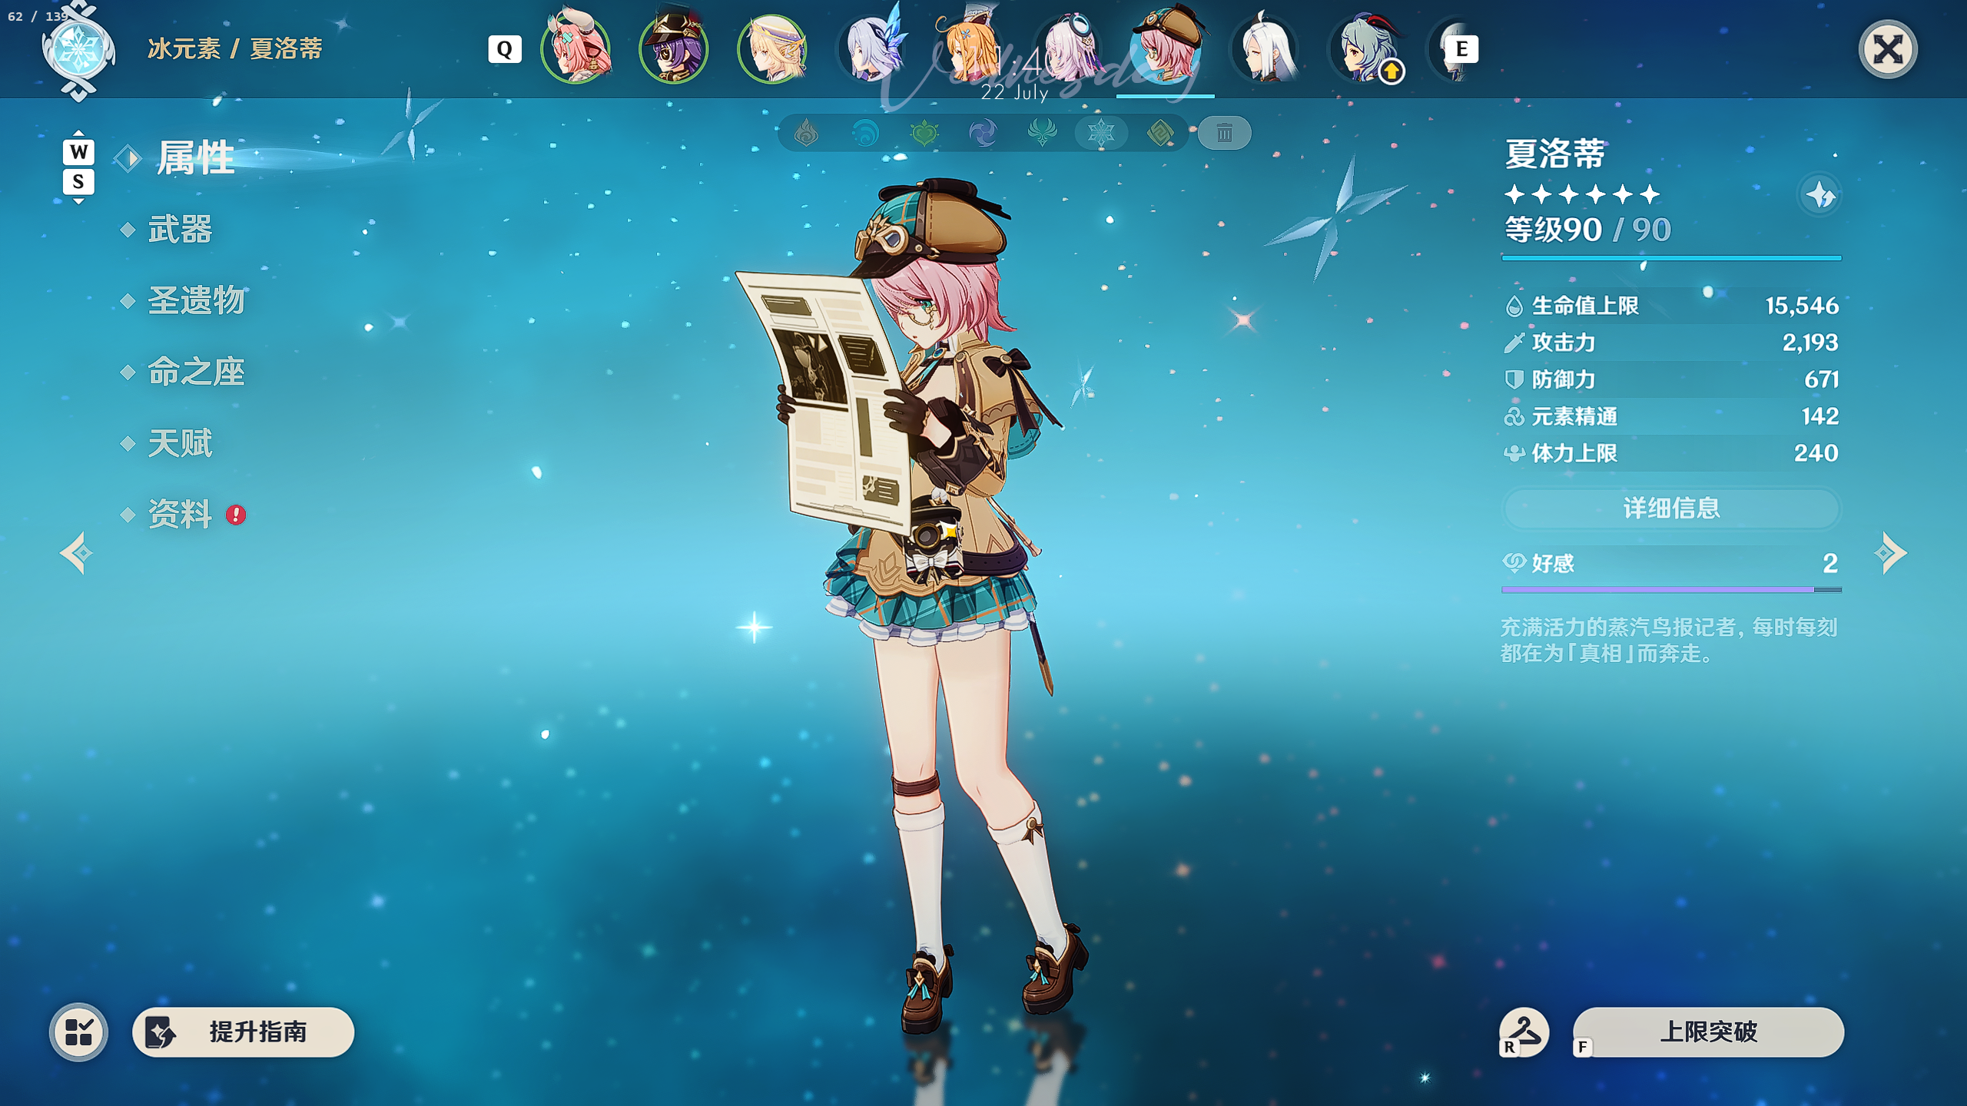Click the 生命值上限 15,546 stat row
1967x1106 pixels.
(x=1671, y=306)
